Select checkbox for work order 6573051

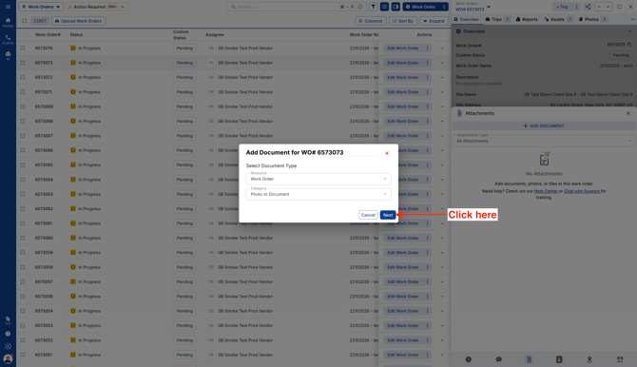coord(23,355)
